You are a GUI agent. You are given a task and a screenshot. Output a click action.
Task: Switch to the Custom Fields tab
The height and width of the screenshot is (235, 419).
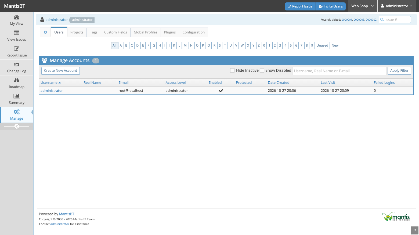[115, 32]
